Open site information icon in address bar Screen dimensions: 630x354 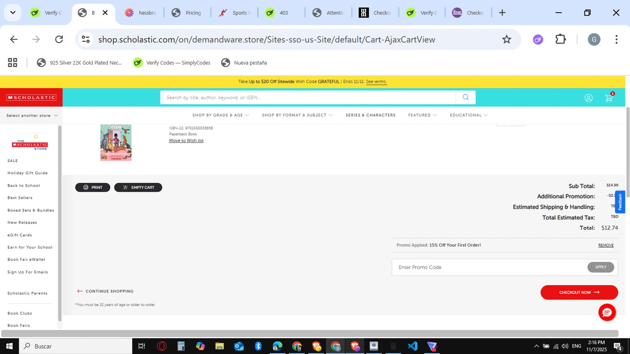click(86, 39)
